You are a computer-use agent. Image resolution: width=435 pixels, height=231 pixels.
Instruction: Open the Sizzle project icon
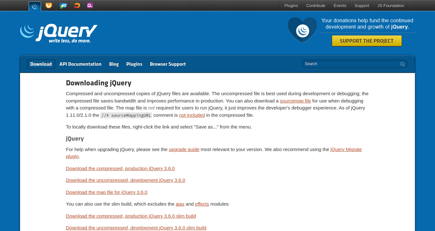tap(77, 5)
